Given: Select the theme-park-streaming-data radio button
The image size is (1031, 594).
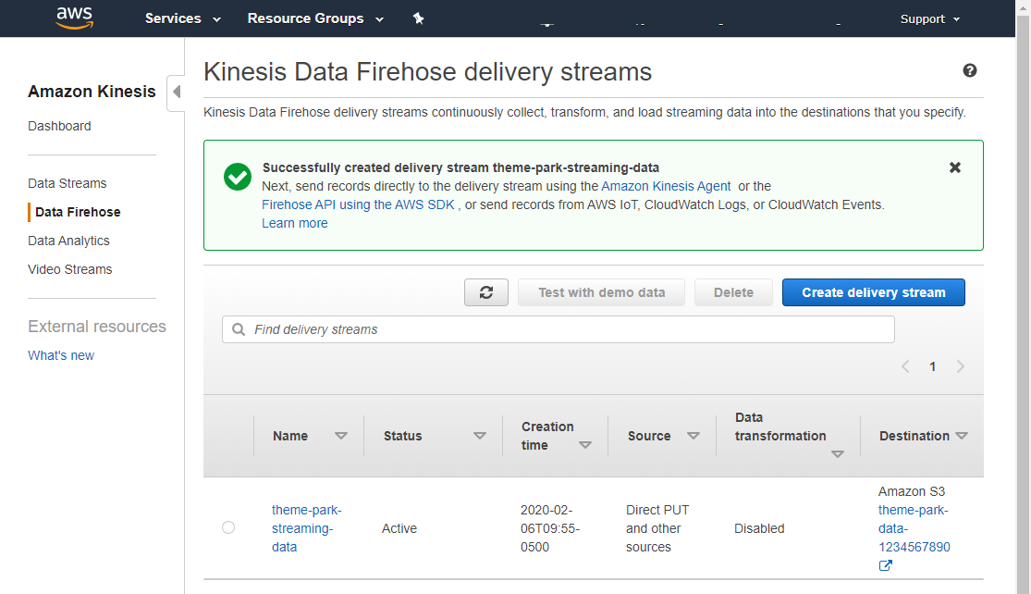Looking at the screenshot, I should click(x=228, y=527).
